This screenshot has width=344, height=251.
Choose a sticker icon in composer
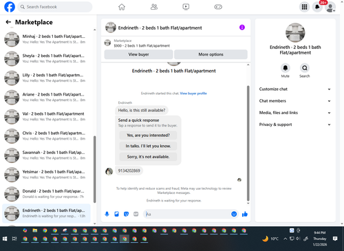pos(126,214)
